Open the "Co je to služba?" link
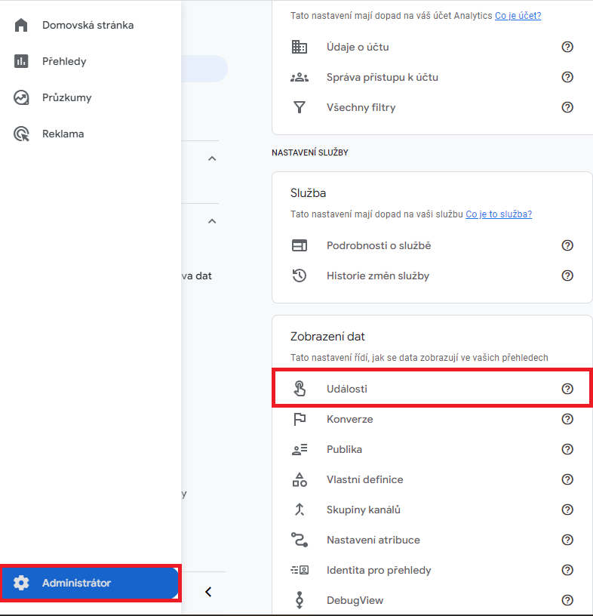 point(498,214)
